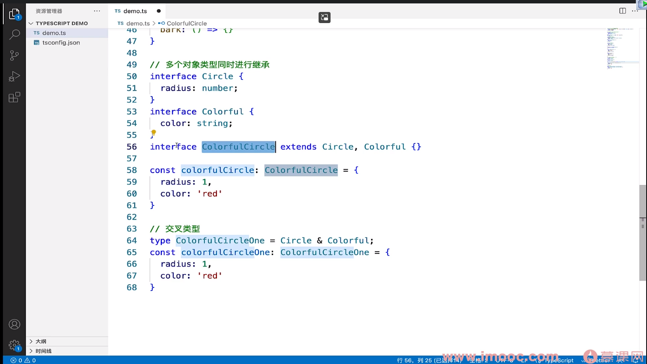
Task: Open explorer panel more actions ellipsis
Action: (97, 11)
